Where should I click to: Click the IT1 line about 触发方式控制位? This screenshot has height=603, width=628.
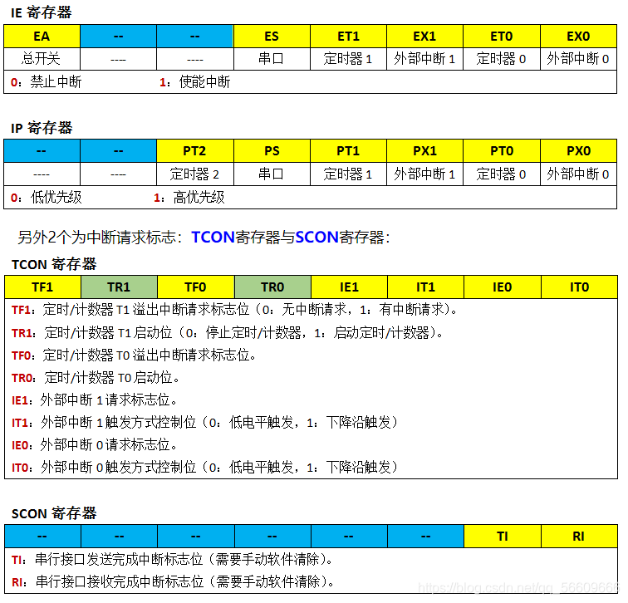click(x=204, y=423)
